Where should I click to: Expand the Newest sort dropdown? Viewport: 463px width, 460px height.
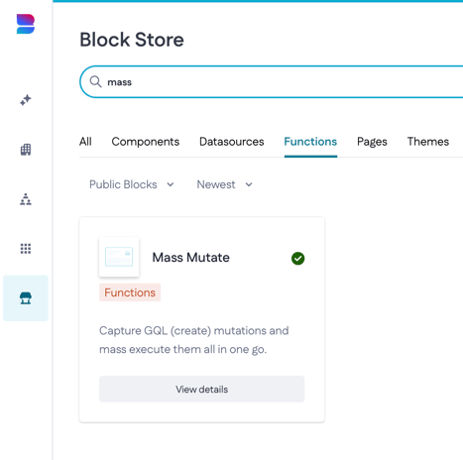tap(225, 184)
